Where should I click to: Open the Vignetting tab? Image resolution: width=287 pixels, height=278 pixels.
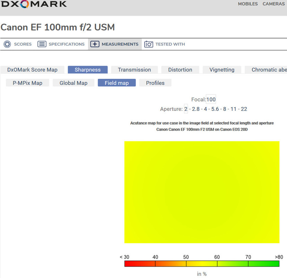point(222,70)
